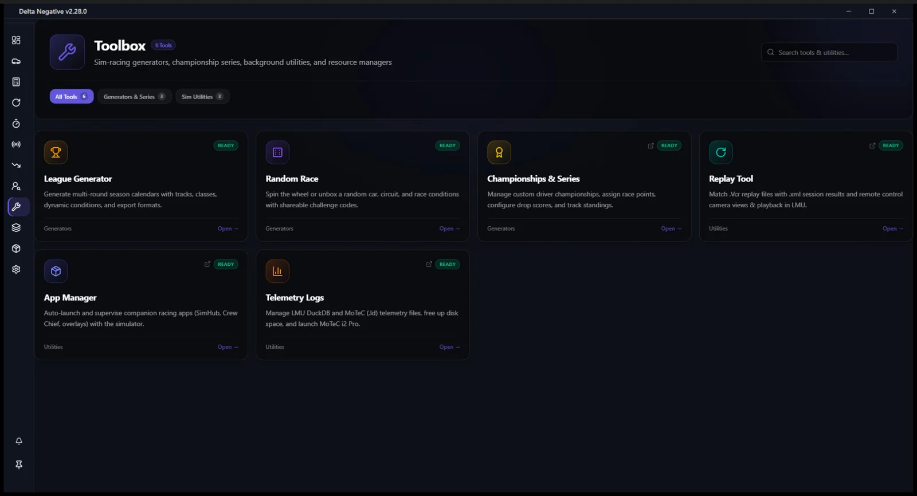Click Generators label on Random Race card
Screen dimensions: 917x496
[x=279, y=229]
